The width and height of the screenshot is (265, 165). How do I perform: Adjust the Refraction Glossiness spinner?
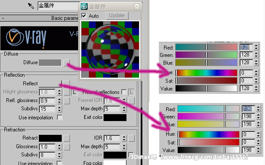59,147
